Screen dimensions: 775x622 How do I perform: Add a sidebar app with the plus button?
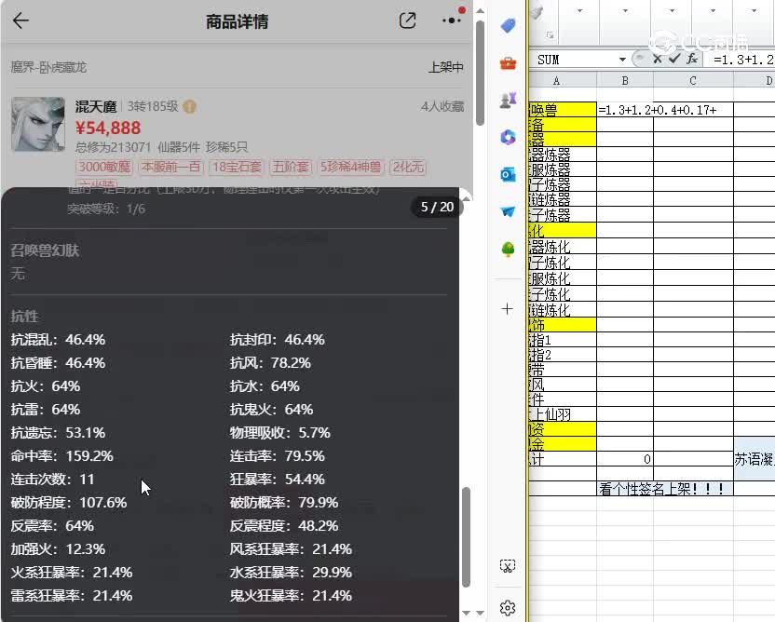(508, 308)
